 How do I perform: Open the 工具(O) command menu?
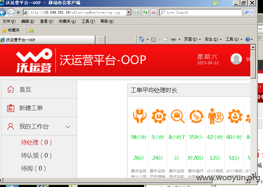point(234,39)
